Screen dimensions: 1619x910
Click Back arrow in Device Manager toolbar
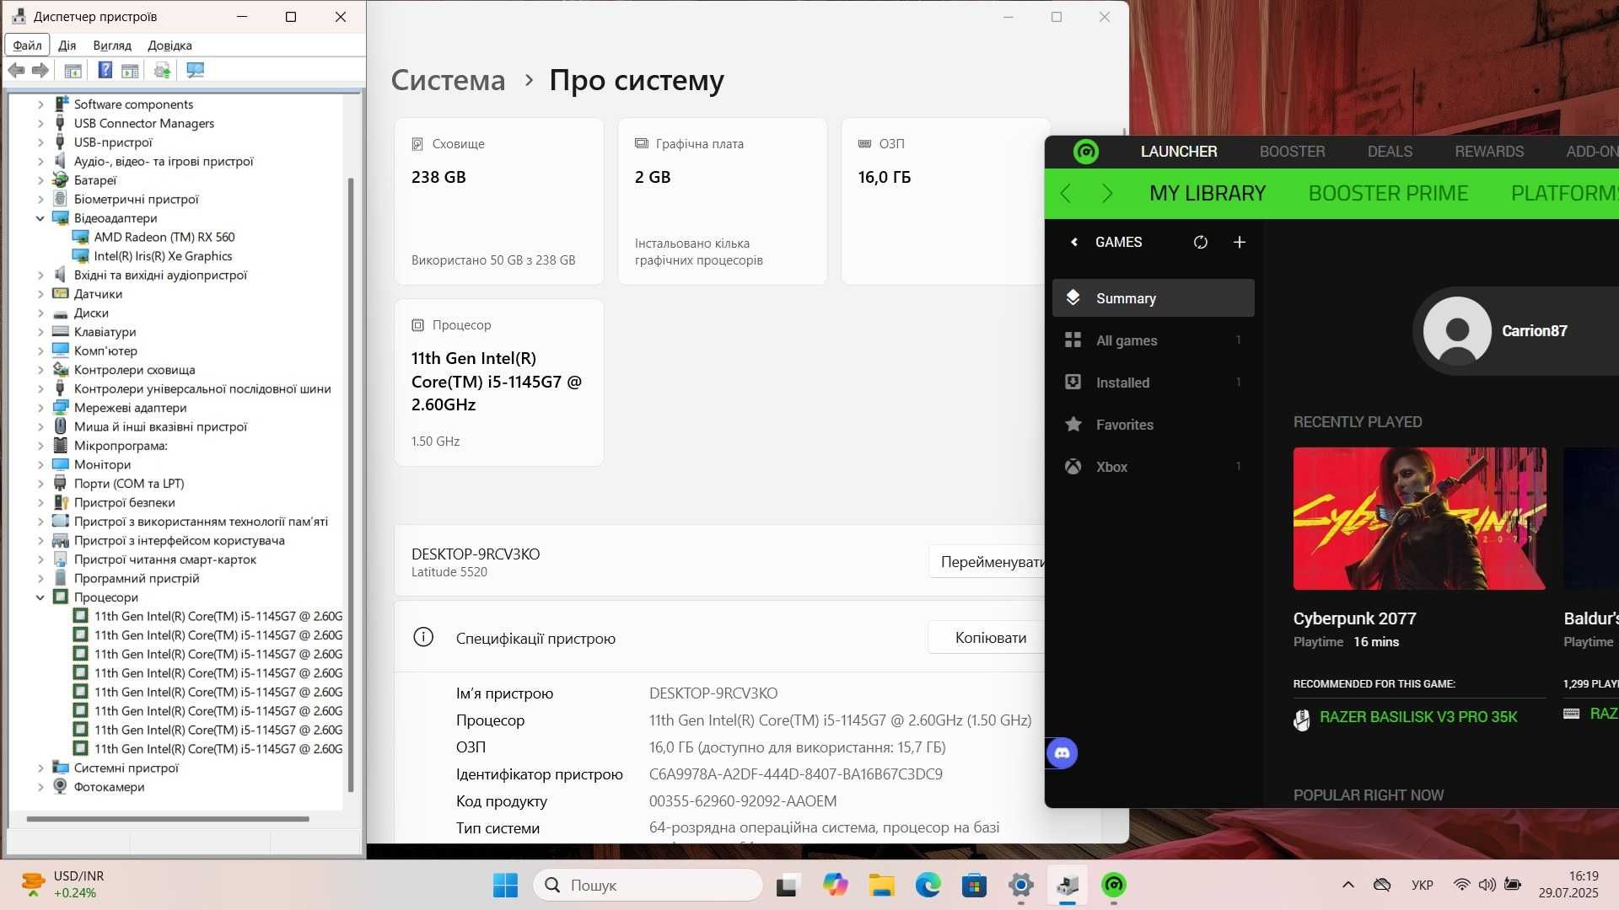pos(16,70)
